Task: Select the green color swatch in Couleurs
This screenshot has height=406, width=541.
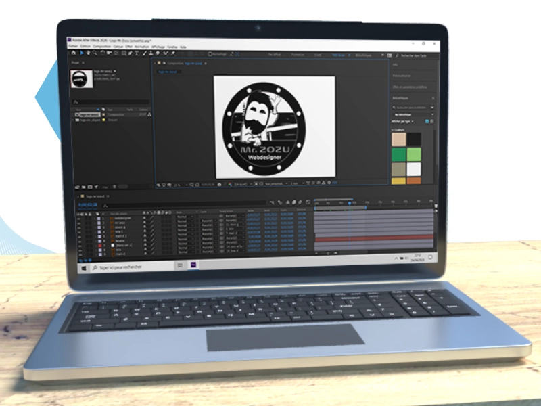Action: (x=398, y=153)
